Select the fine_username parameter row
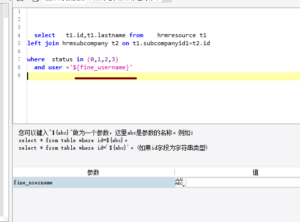Image resolution: width=300 pixels, height=222 pixels. [94, 183]
